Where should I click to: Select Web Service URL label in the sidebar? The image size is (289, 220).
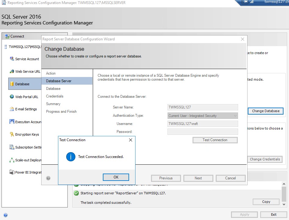tap(28, 71)
